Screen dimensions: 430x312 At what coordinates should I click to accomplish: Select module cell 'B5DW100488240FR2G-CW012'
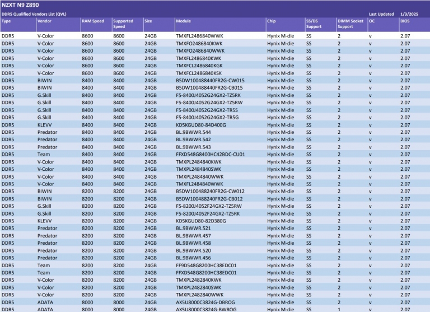click(211, 191)
